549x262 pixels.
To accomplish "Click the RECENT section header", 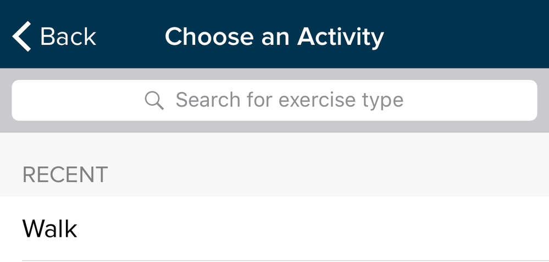I will [65, 175].
